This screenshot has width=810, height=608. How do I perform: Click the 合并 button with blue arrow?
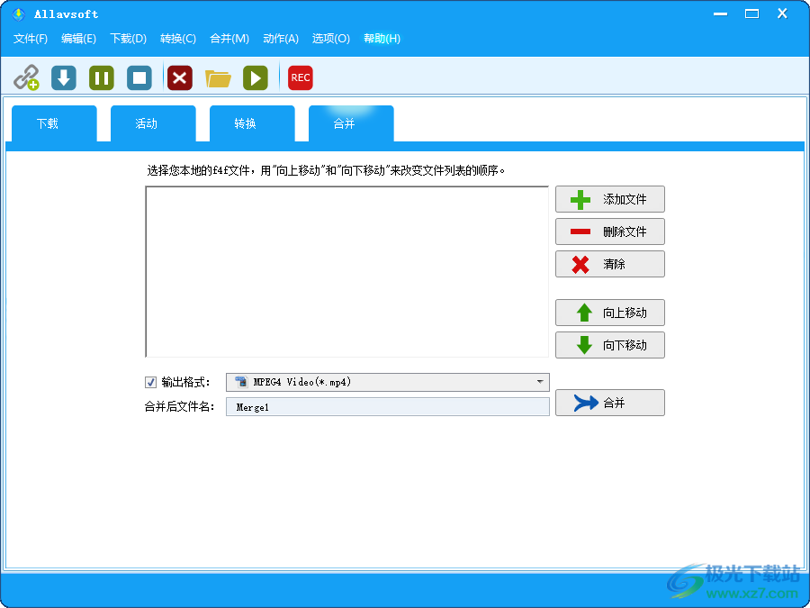[610, 403]
